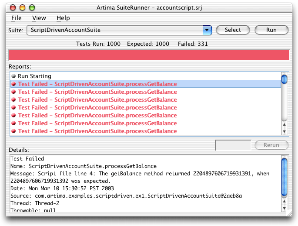Click the gray Run Starting status ball icon
This screenshot has width=298, height=226.
13,76
